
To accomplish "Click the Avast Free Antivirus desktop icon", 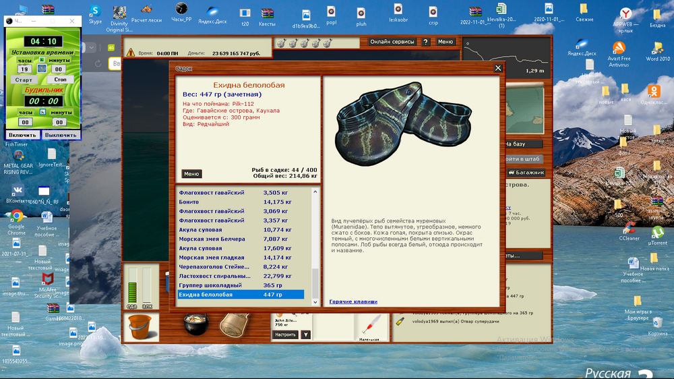I will [x=619, y=54].
